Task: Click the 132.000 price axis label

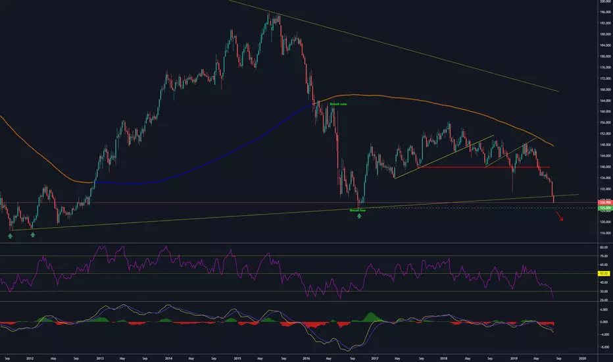Action: coord(605,189)
